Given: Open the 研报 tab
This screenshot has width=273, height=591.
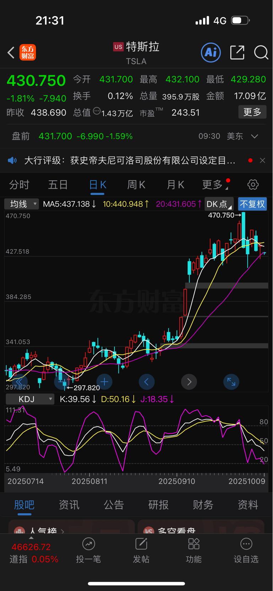Looking at the screenshot, I should 158,505.
